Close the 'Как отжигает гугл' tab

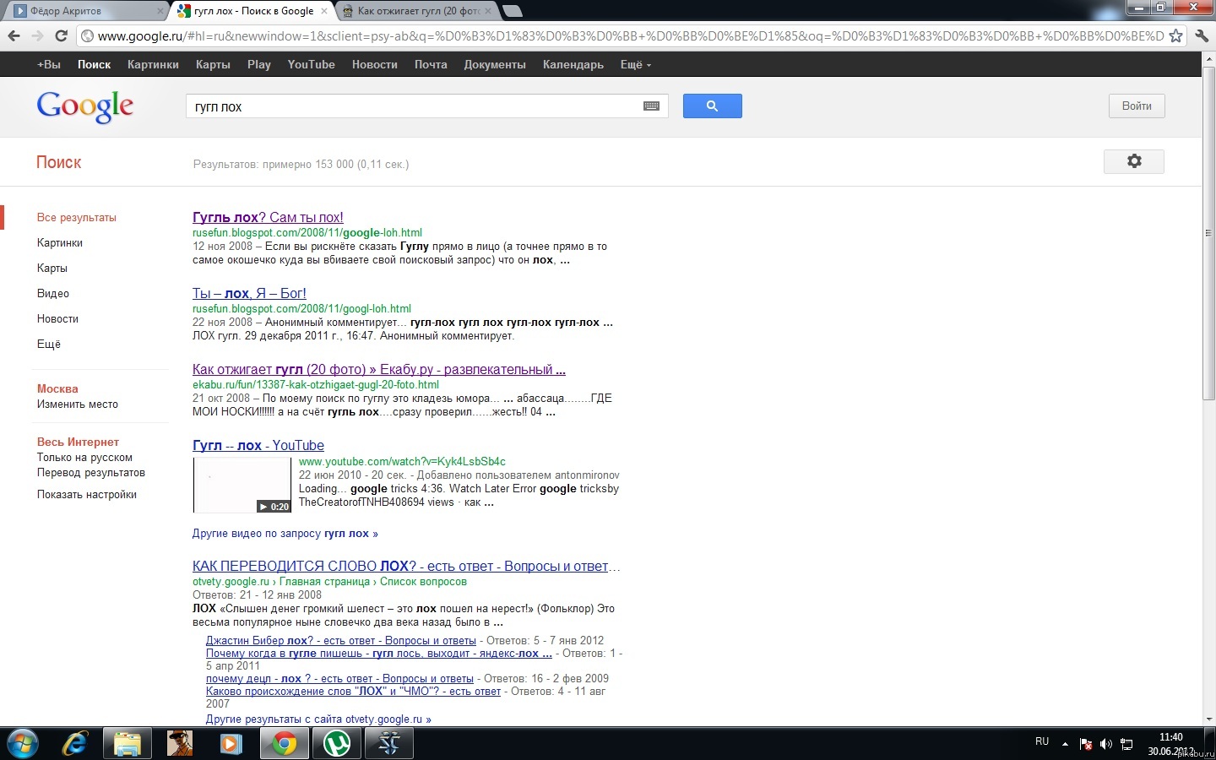(487, 11)
